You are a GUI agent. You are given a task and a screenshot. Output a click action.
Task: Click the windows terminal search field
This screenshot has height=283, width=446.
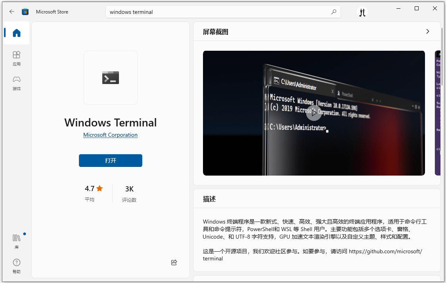coord(223,12)
